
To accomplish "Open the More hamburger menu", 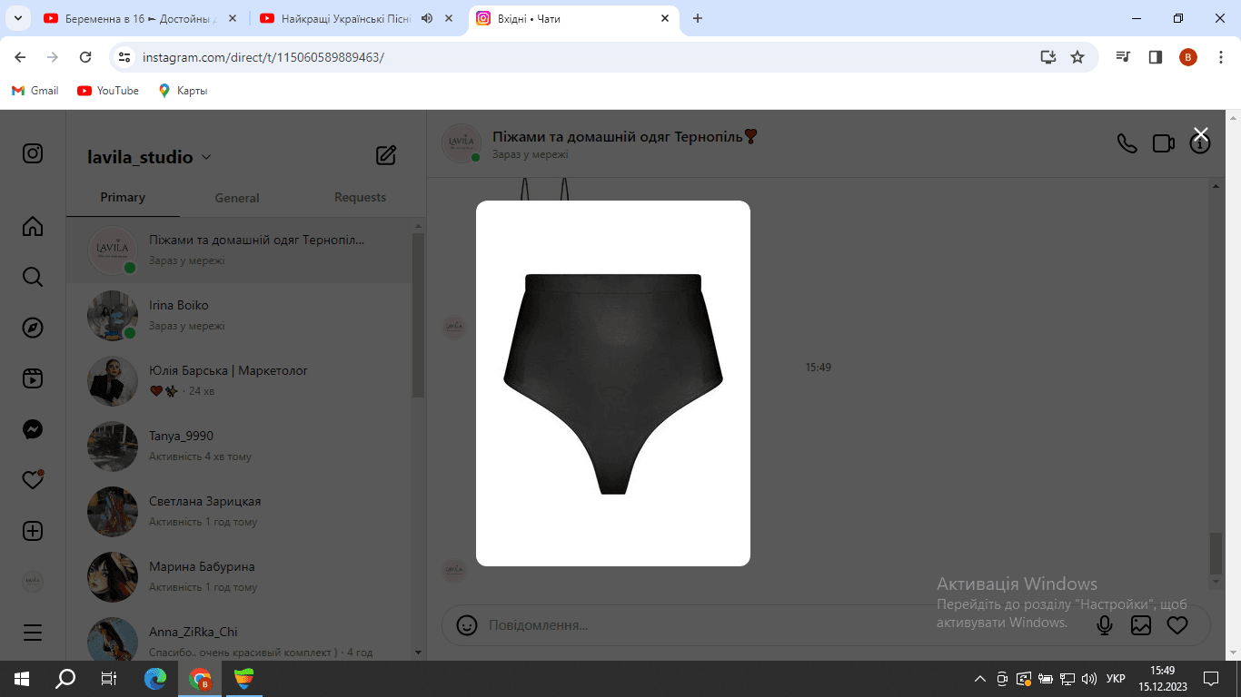I will [x=33, y=633].
